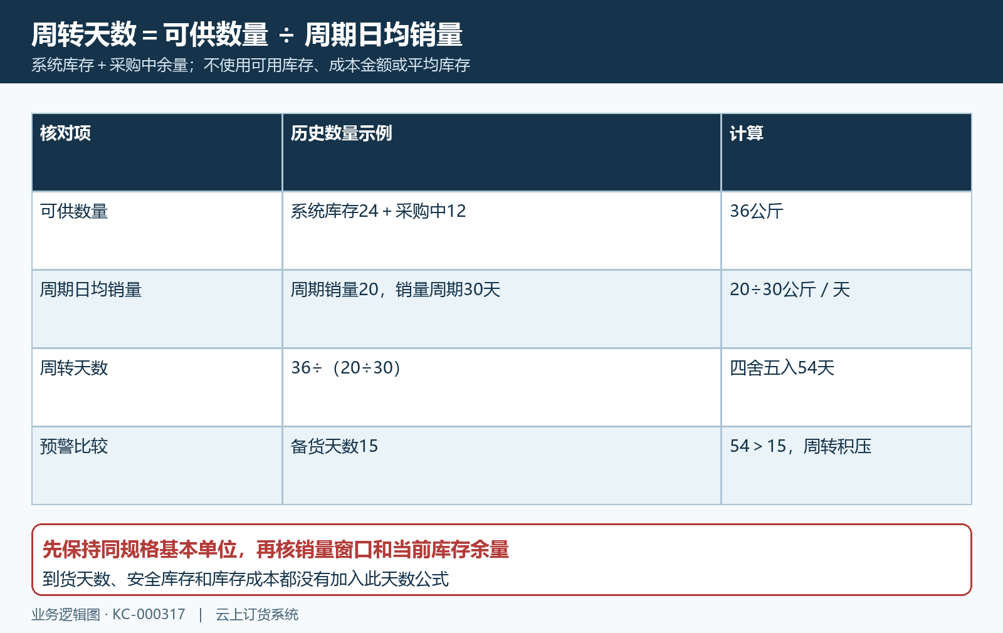The width and height of the screenshot is (1003, 633).
Task: Click the '历史数量示例' column header
Action: pyautogui.click(x=501, y=152)
